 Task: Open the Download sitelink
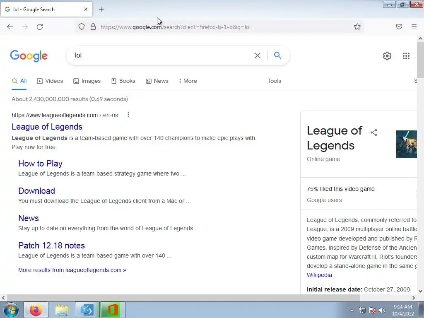click(x=36, y=190)
